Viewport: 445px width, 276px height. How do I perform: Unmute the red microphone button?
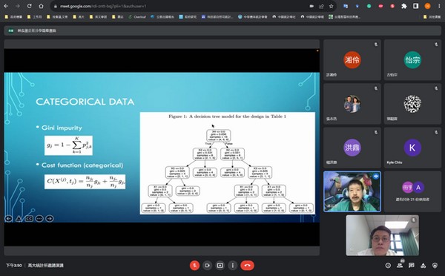tap(194, 266)
